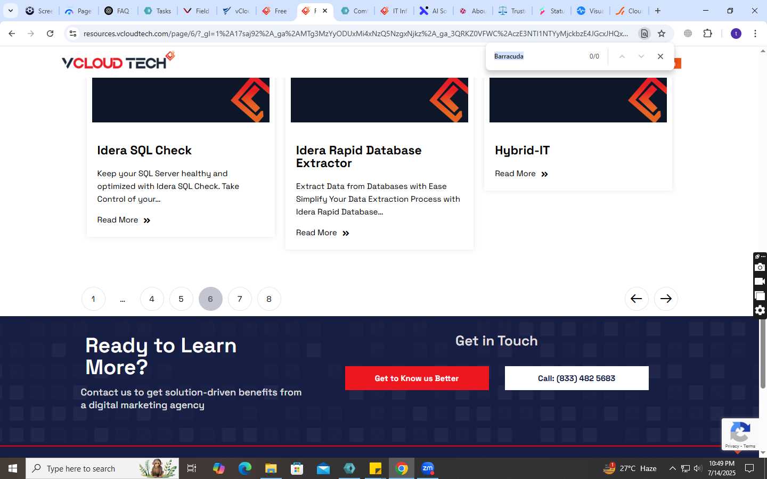Open Read More for Hybrid-IT
The height and width of the screenshot is (479, 767).
(521, 174)
